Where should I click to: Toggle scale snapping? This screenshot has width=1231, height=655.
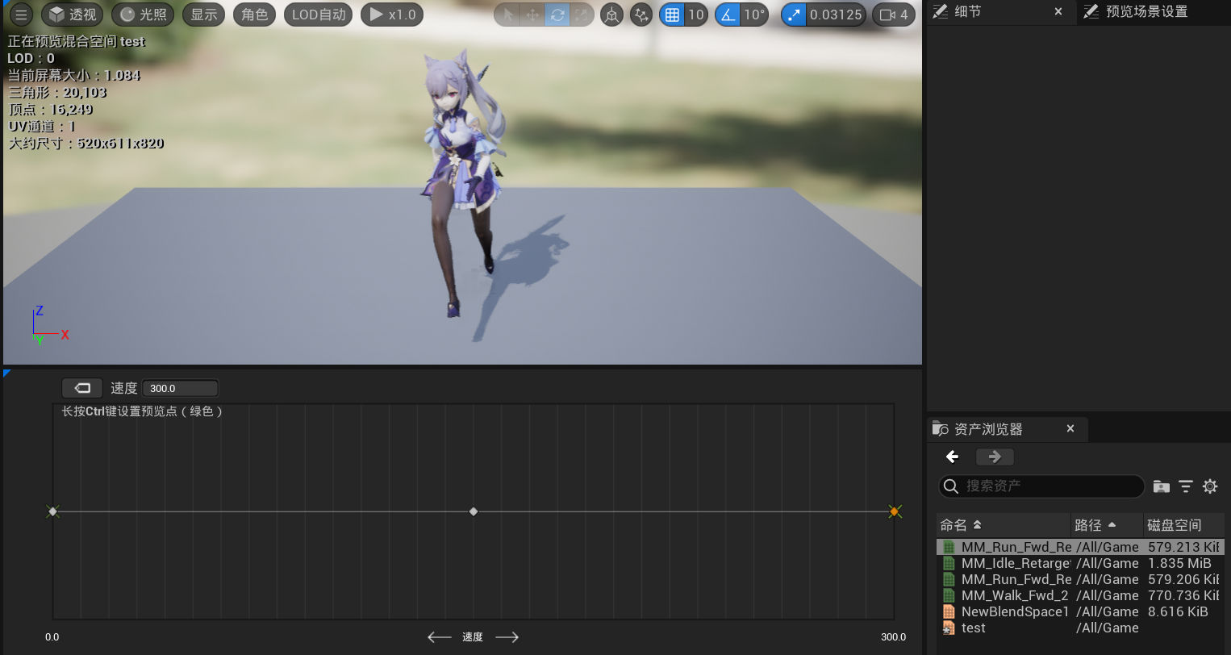[x=794, y=15]
